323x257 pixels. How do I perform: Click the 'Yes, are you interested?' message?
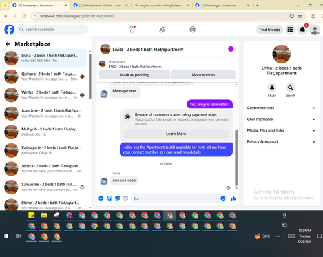click(209, 104)
